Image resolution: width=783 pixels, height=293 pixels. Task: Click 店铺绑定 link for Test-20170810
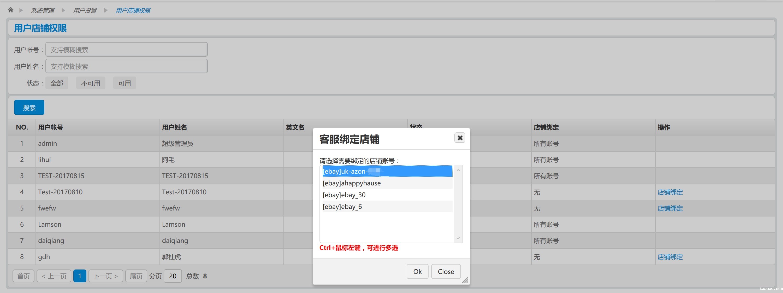(670, 192)
